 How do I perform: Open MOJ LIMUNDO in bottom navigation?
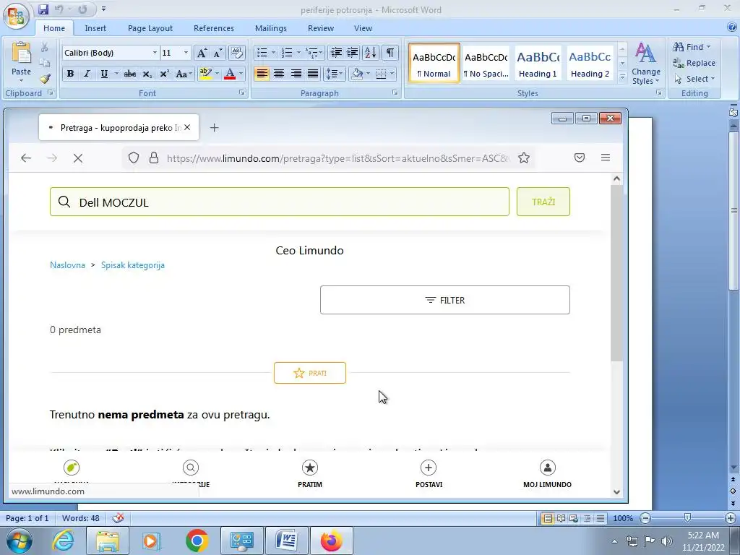(548, 474)
